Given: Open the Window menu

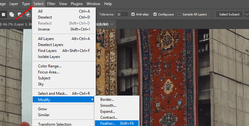Looking at the screenshot, I should tap(93, 4).
